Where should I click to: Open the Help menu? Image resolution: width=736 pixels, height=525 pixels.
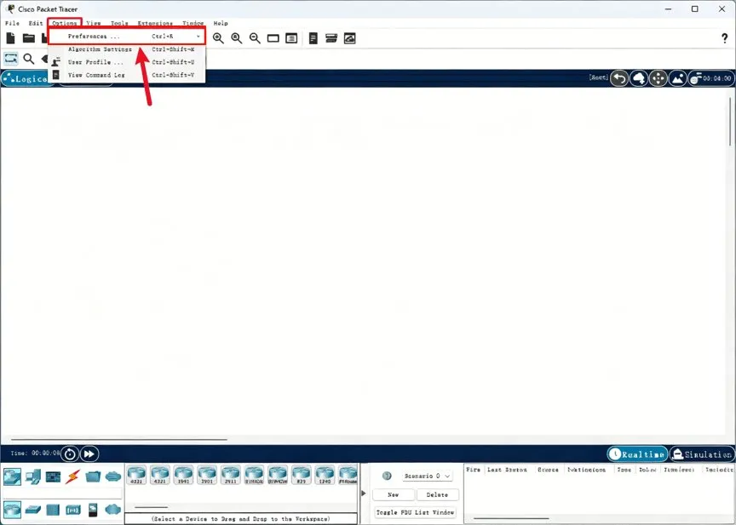221,23
